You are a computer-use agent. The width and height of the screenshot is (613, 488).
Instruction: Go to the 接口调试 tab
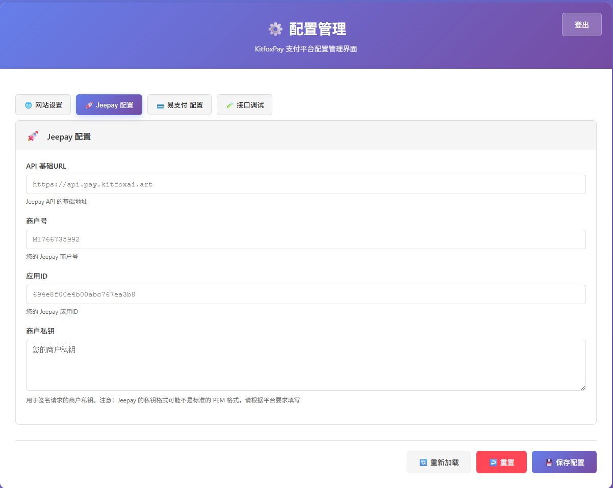244,105
